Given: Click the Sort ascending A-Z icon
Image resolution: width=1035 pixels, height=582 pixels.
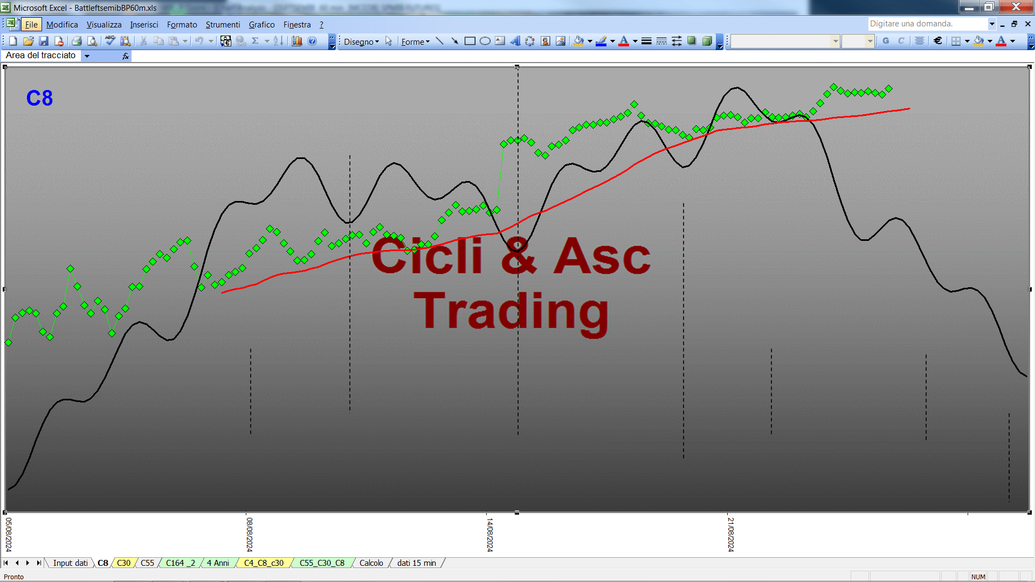Looking at the screenshot, I should click(278, 41).
